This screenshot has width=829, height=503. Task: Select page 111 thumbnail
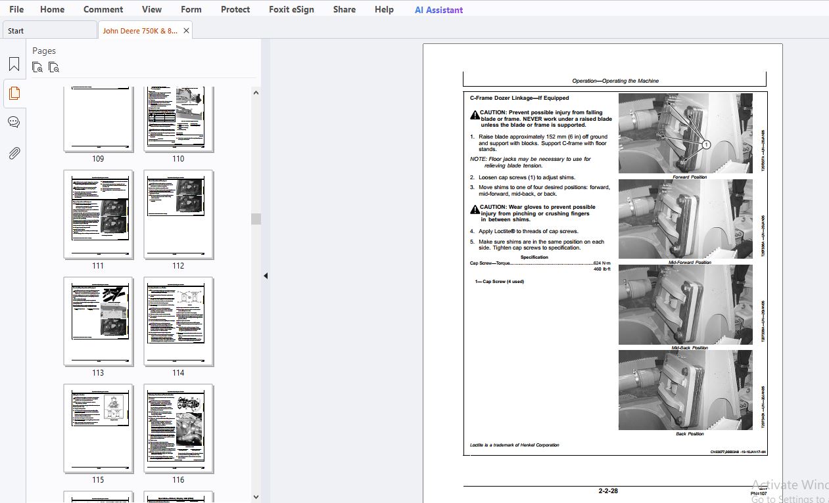98,214
